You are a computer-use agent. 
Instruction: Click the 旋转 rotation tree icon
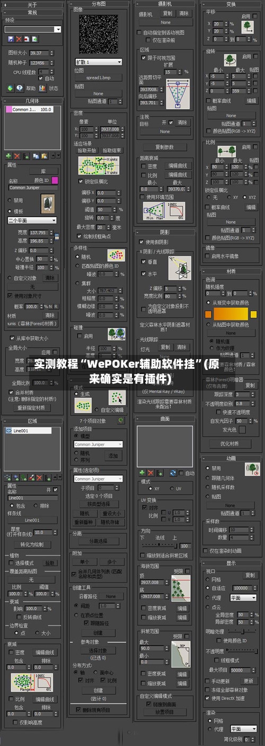tap(230, 59)
